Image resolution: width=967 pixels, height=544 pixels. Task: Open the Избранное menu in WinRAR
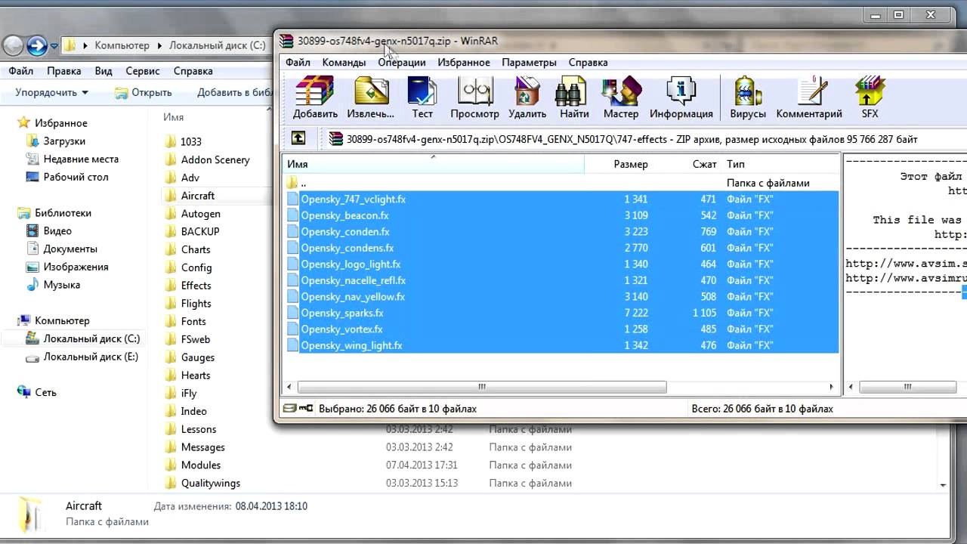coord(463,63)
